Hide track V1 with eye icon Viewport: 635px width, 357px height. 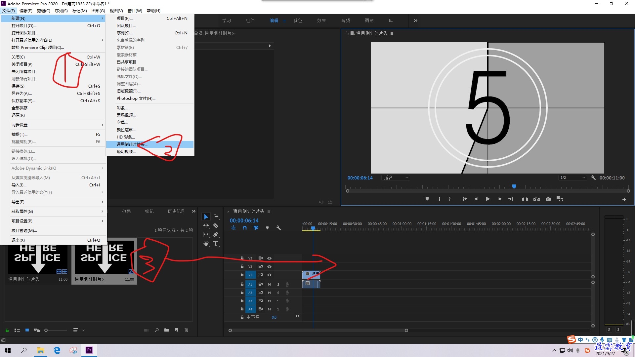click(269, 275)
